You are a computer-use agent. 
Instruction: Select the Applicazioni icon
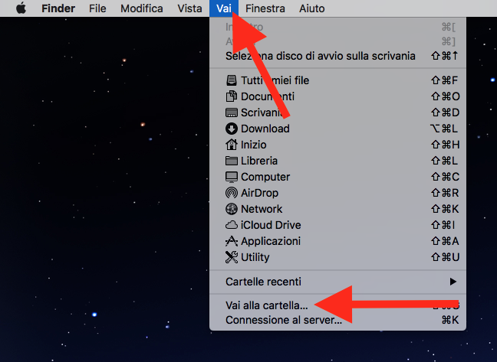tap(232, 241)
